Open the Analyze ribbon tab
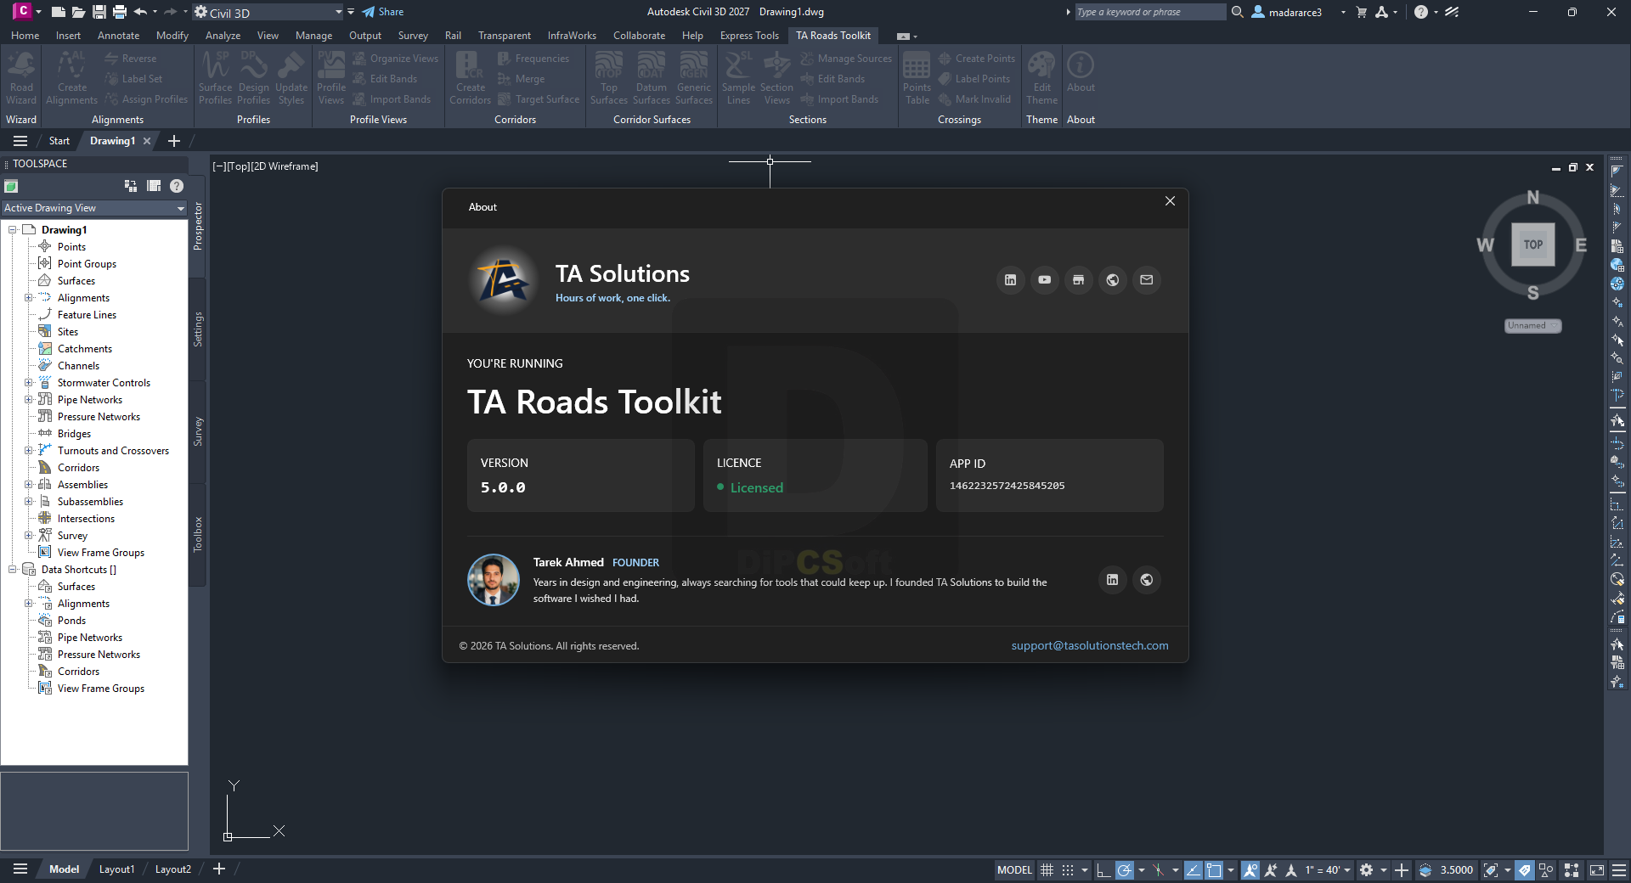Image resolution: width=1631 pixels, height=883 pixels. [x=223, y=36]
